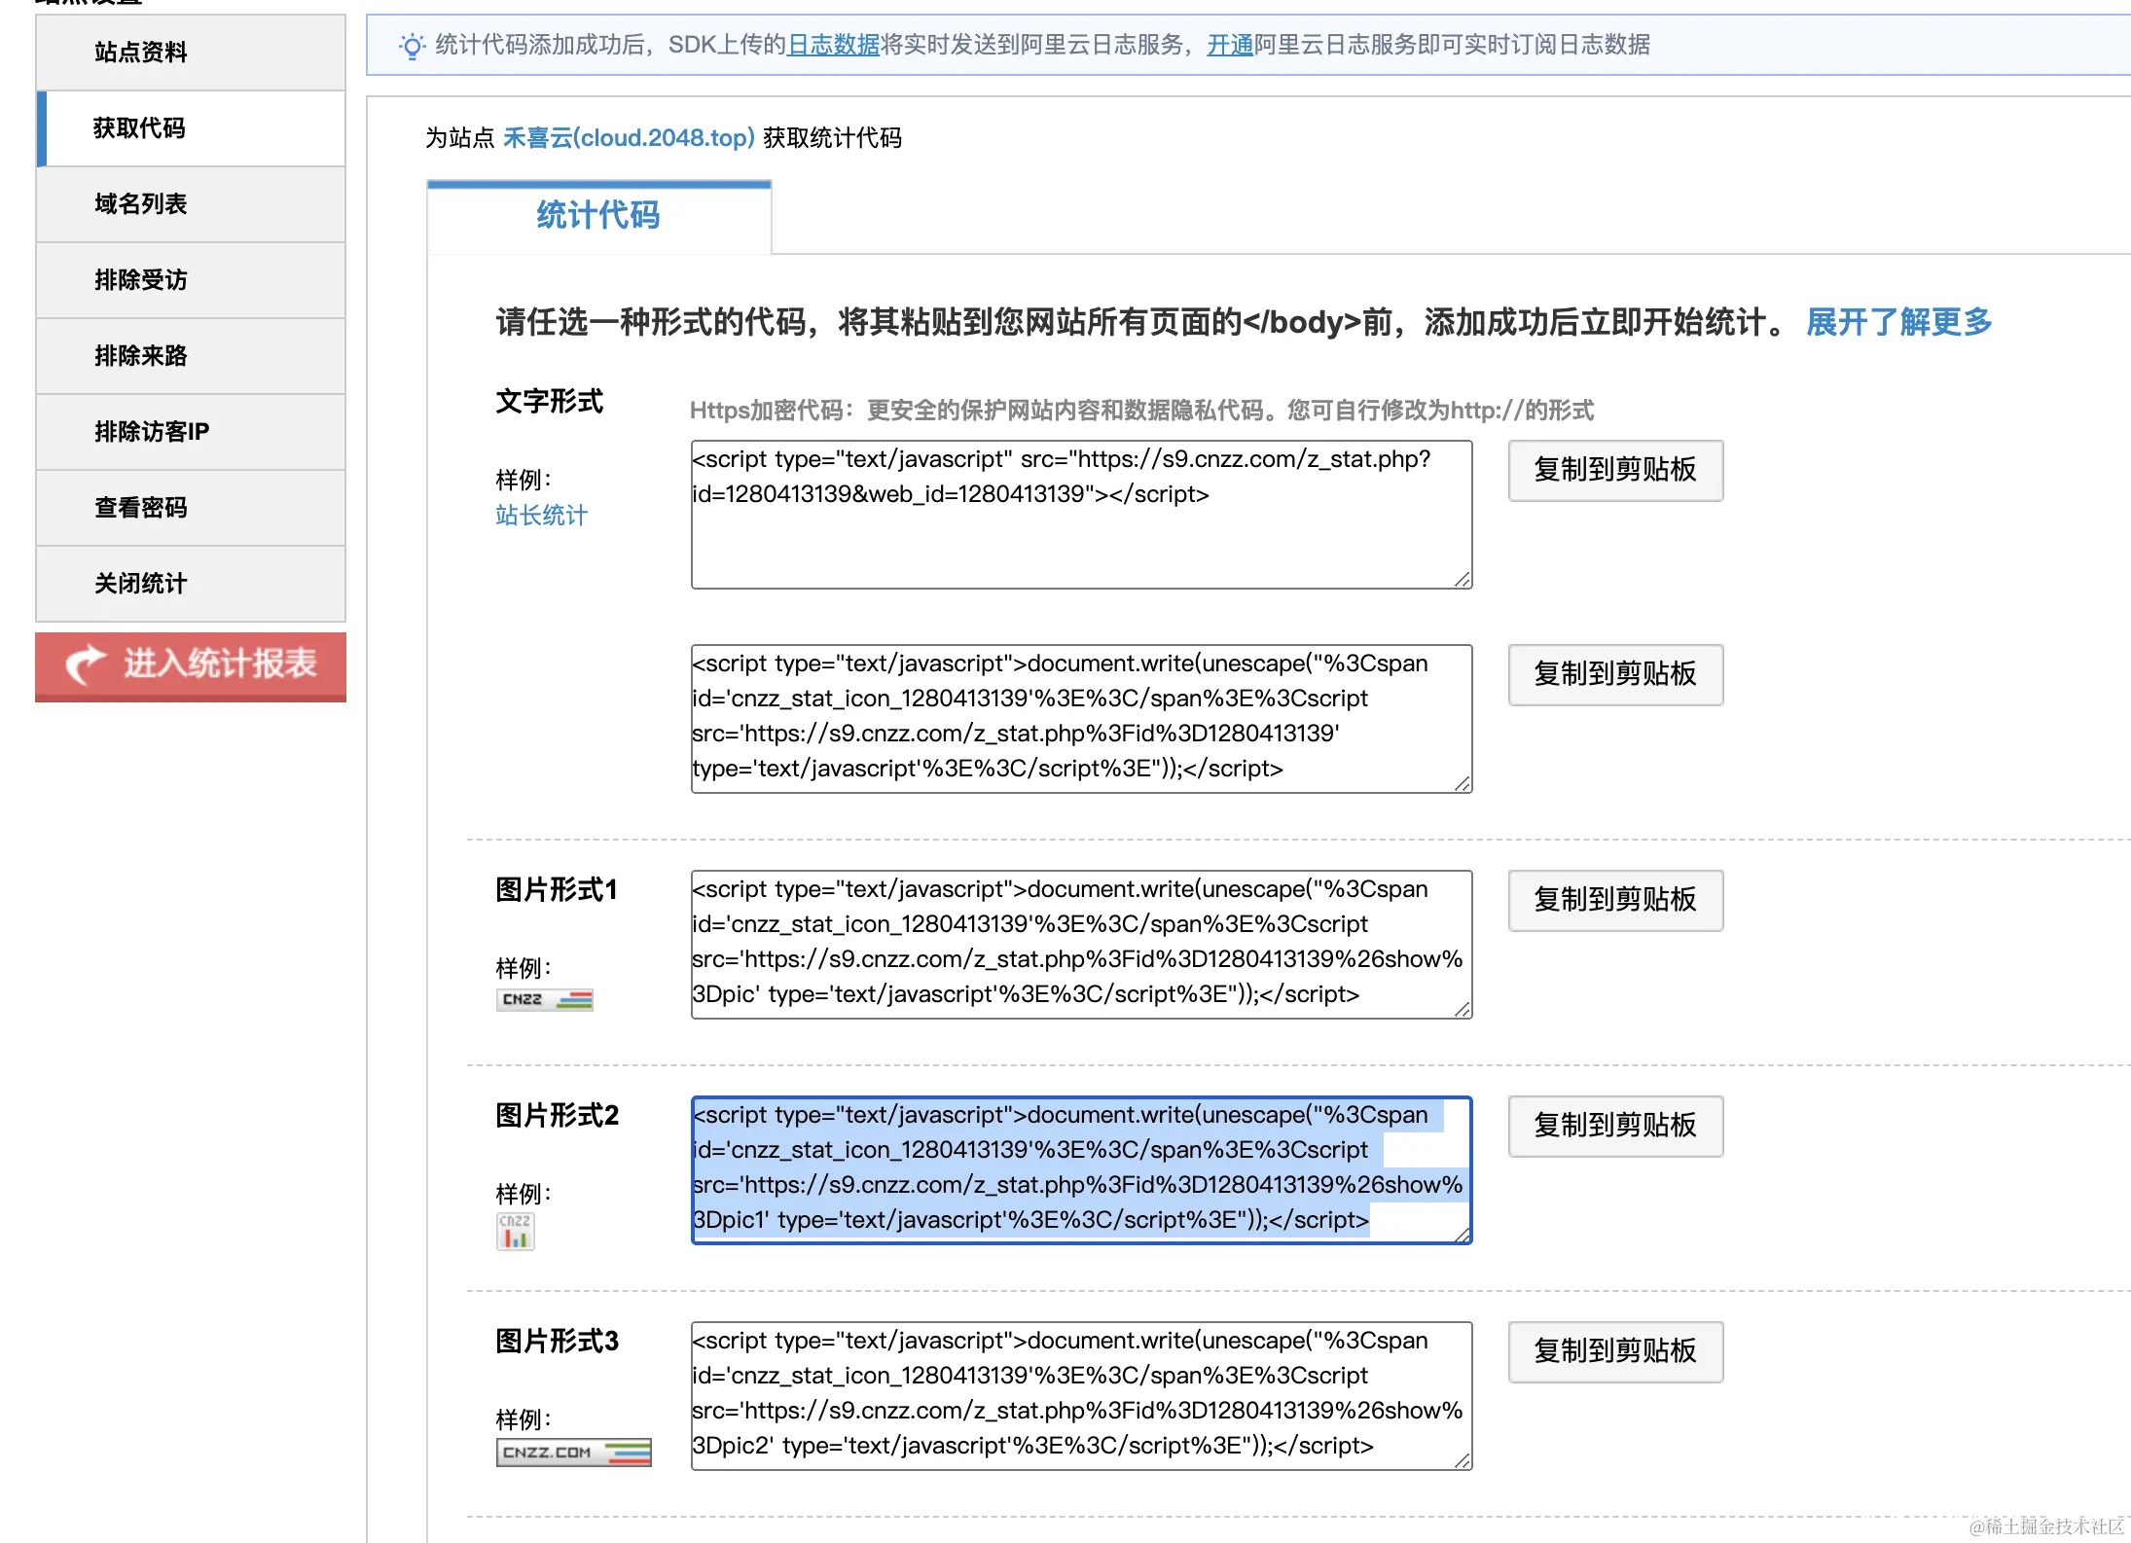Click the lightbulb tip icon in notice bar

tap(413, 46)
